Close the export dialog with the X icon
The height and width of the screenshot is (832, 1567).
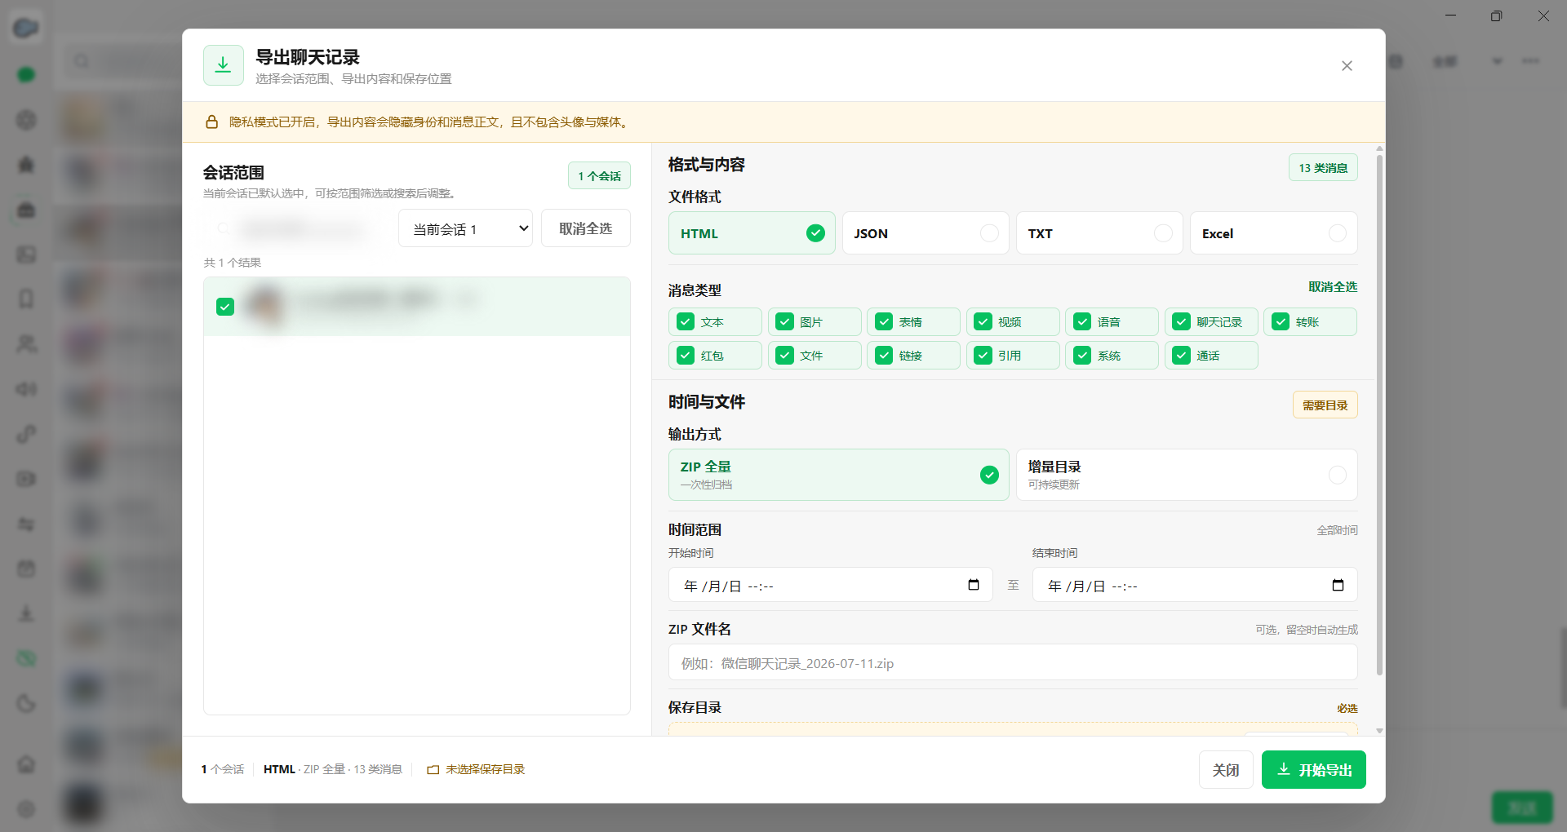(x=1347, y=66)
